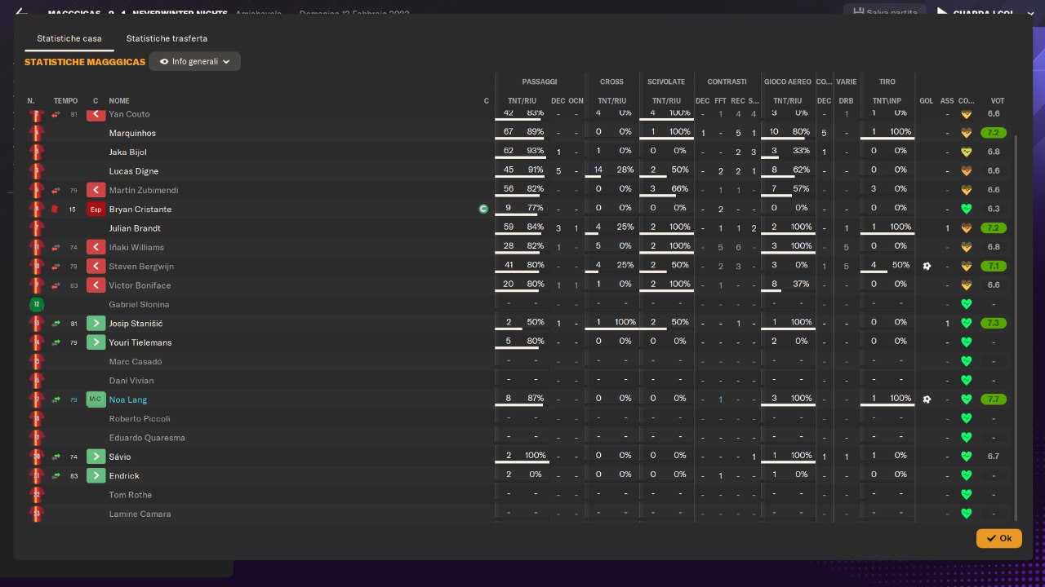Open Noa Lang's player profile link
This screenshot has width=1045, height=587.
point(128,399)
